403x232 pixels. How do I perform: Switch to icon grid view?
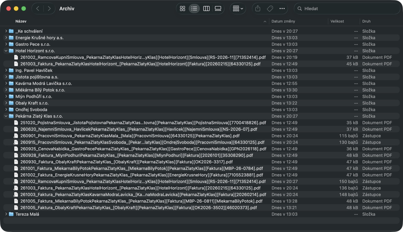(183, 9)
